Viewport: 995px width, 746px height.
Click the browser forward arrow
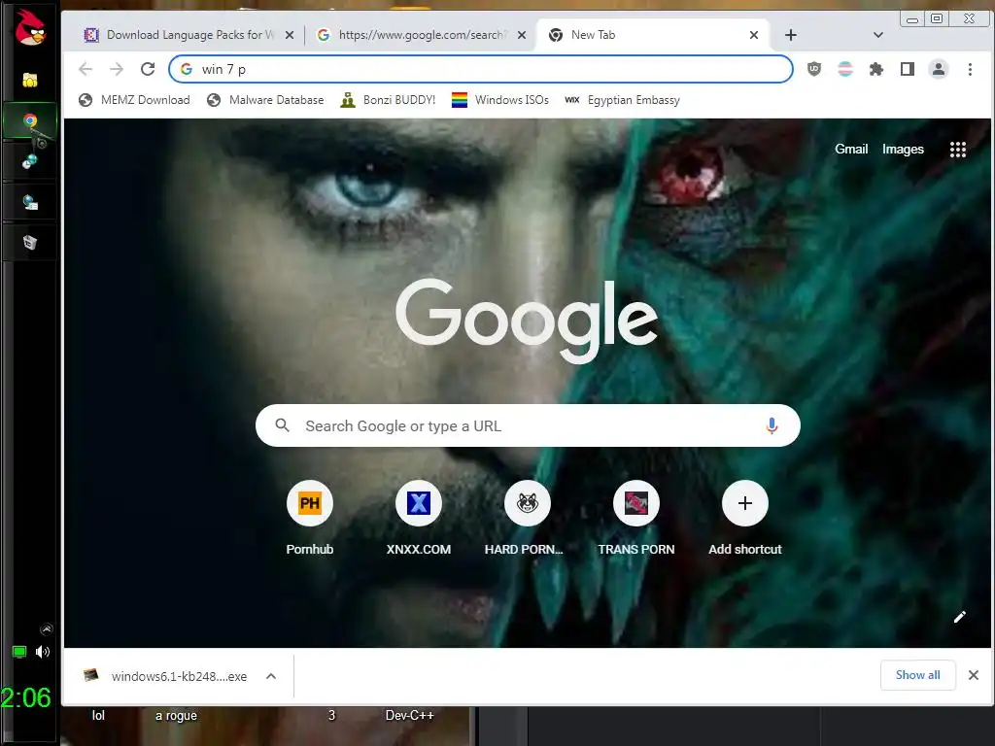click(x=117, y=69)
